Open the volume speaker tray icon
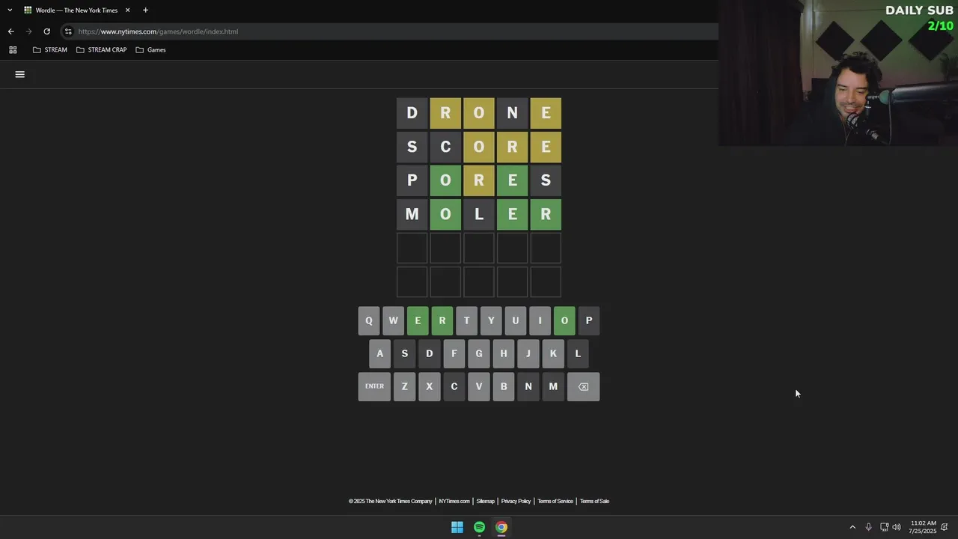This screenshot has width=958, height=539. [x=897, y=527]
